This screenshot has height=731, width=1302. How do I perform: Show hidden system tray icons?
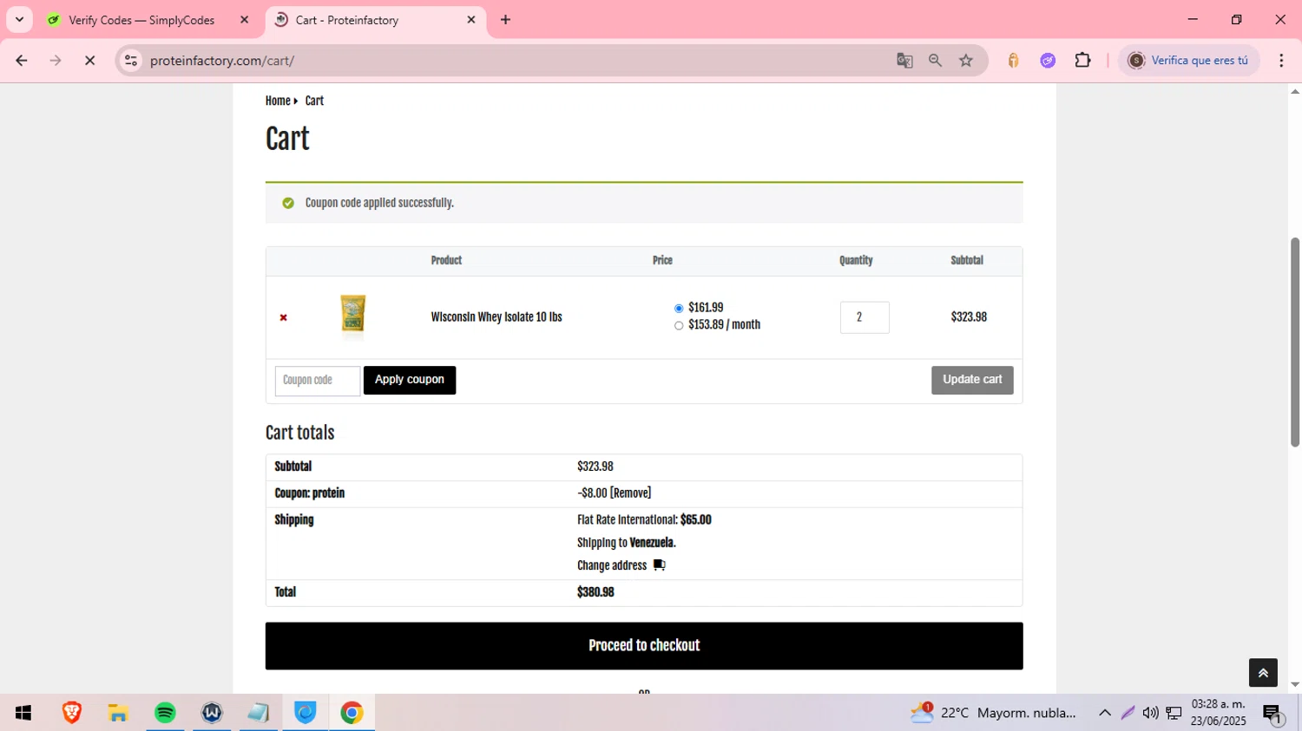[x=1105, y=713]
